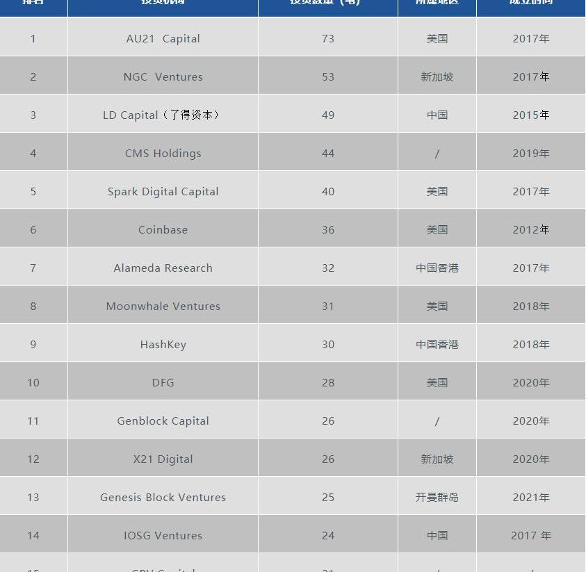This screenshot has height=572, width=586.
Task: Select Genesis Block Ventures cell
Action: pyautogui.click(x=163, y=497)
